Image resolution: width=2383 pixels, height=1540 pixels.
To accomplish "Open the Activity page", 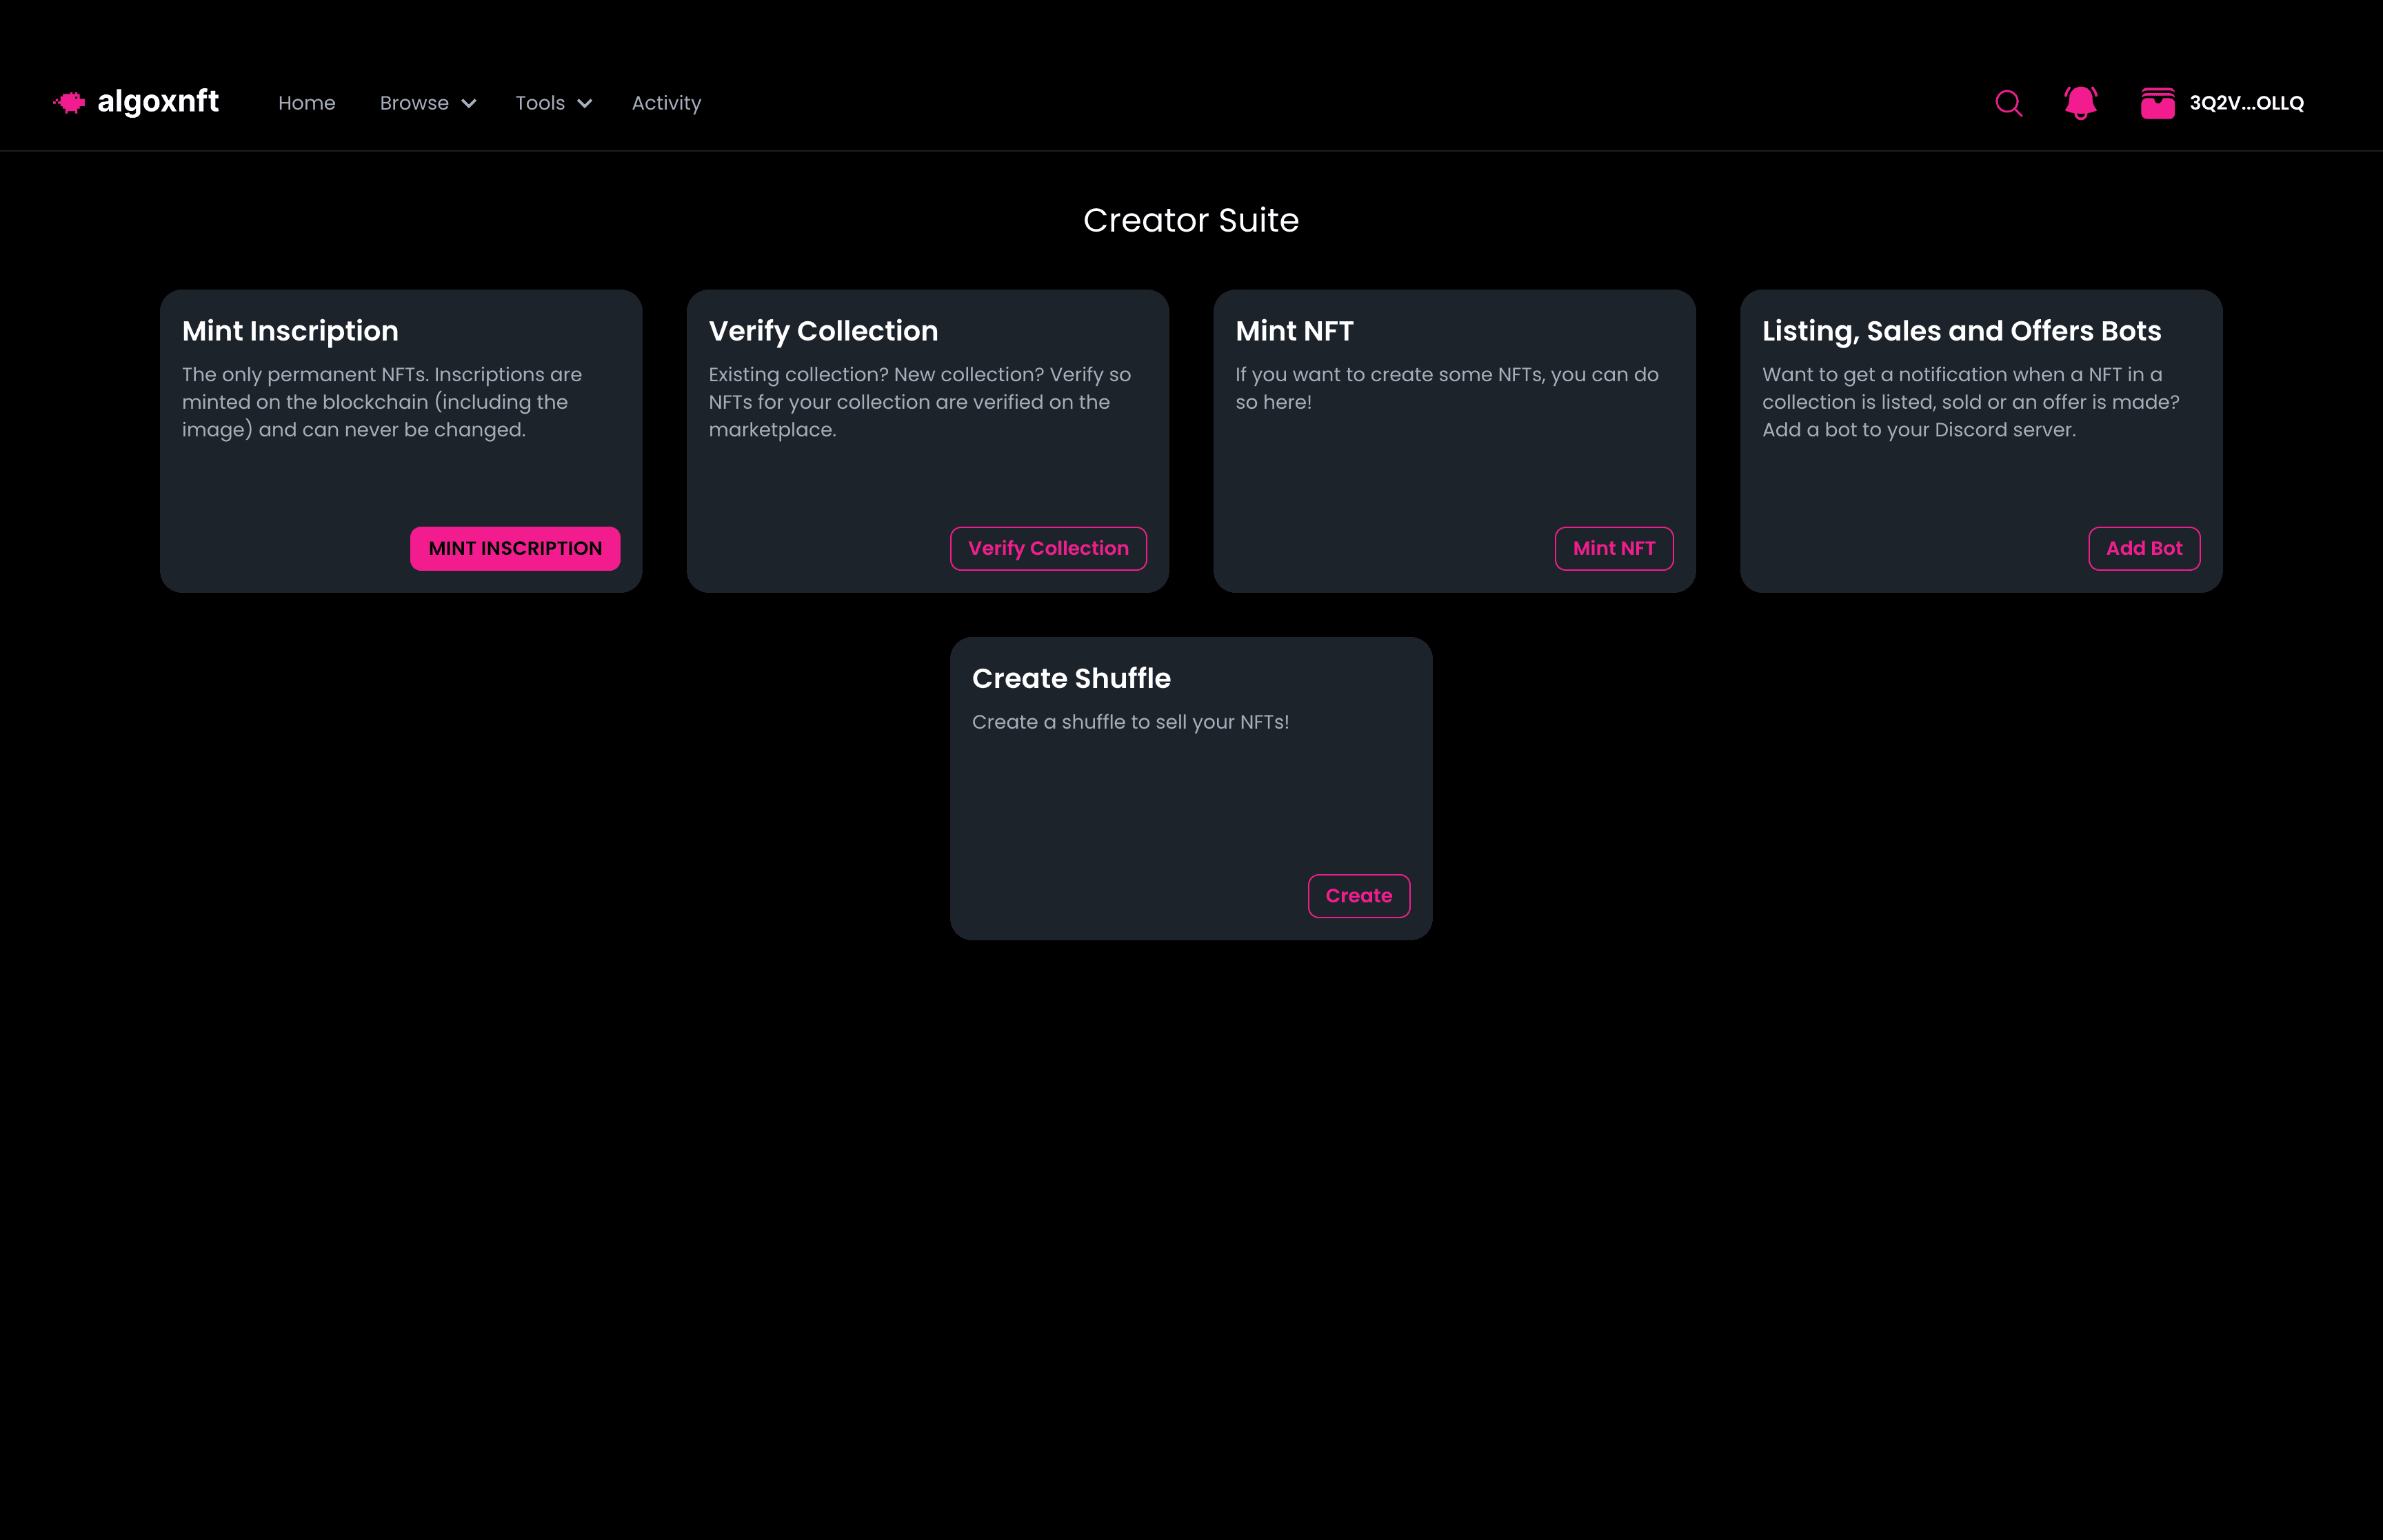I will click(667, 103).
